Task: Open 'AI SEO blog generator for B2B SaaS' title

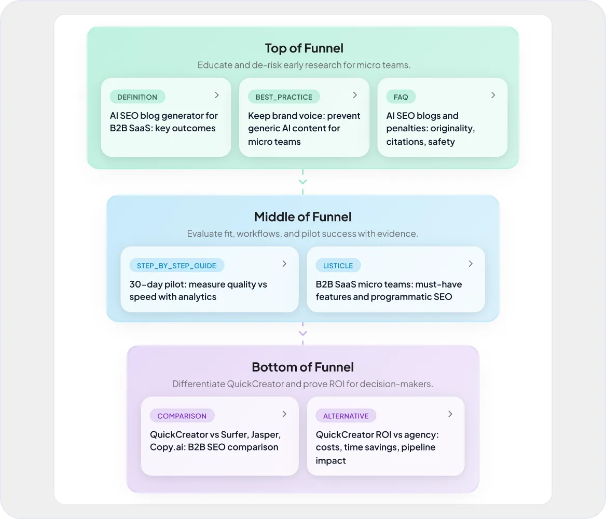Action: coord(163,122)
